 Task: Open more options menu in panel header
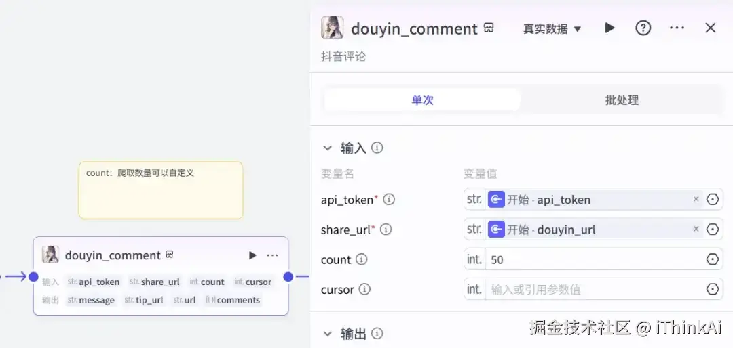point(677,28)
